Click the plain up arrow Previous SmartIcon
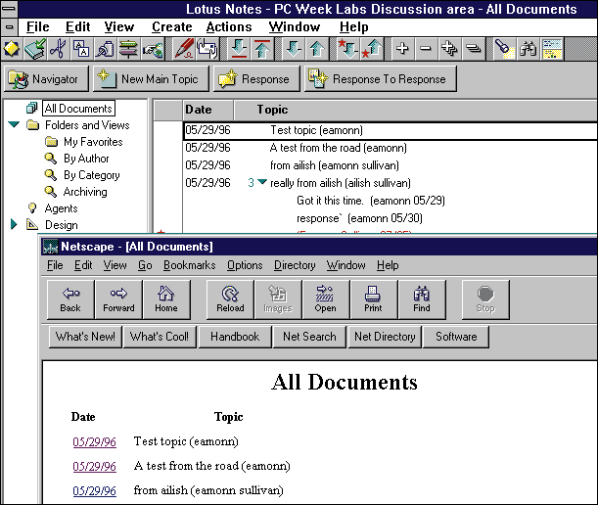The height and width of the screenshot is (505, 598). pyautogui.click(x=317, y=49)
